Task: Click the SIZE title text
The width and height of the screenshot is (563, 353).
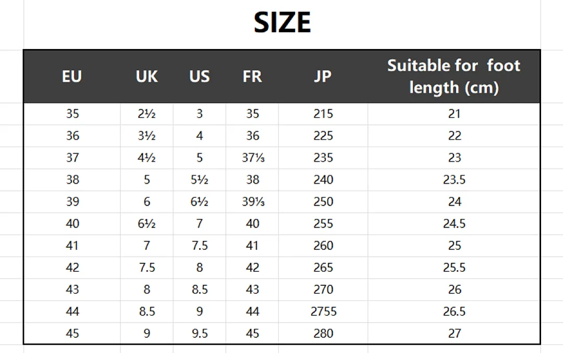Action: (282, 22)
